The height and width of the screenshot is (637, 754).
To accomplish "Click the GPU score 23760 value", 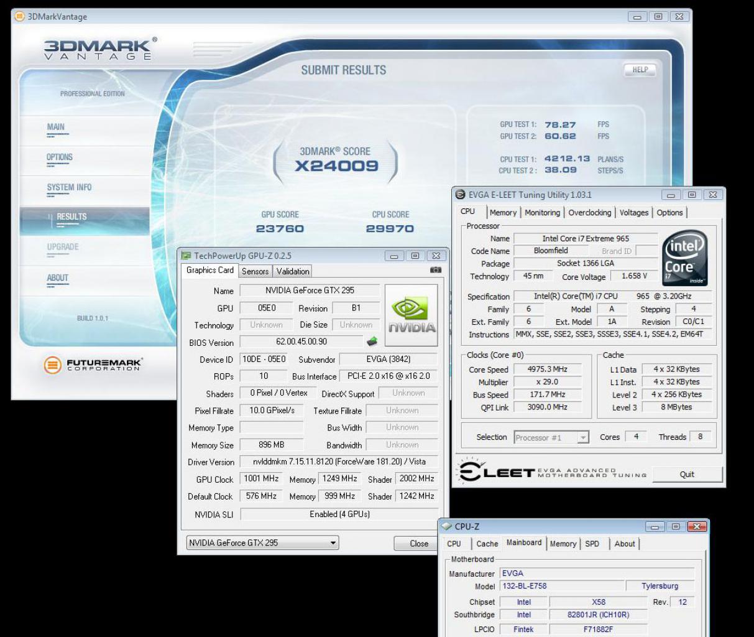I will tap(280, 229).
